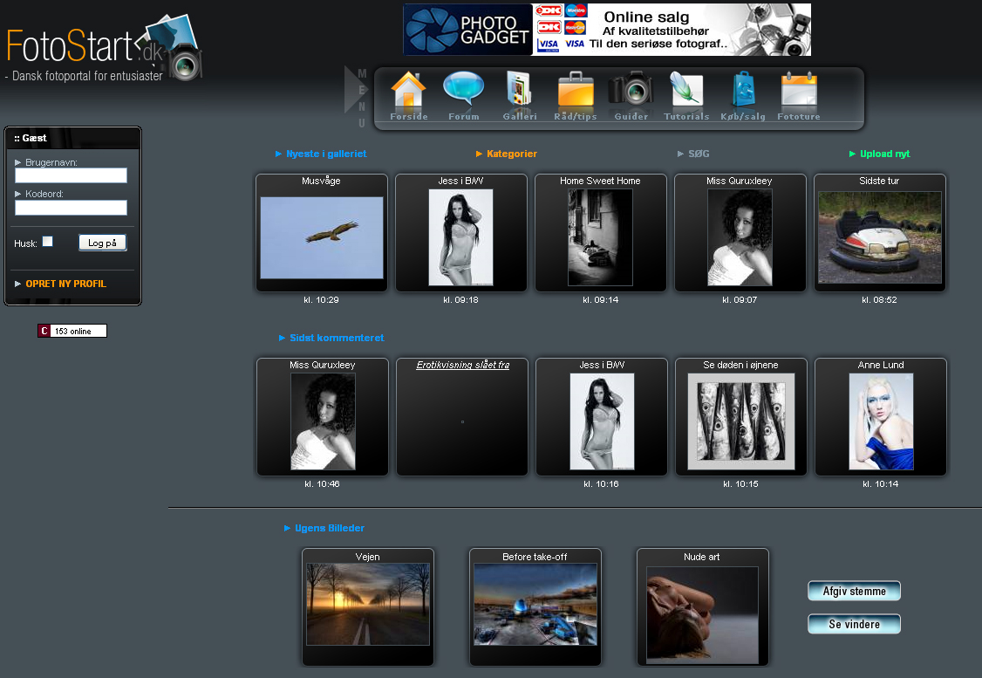Toggle the Husk remember-me checkbox

pos(48,242)
